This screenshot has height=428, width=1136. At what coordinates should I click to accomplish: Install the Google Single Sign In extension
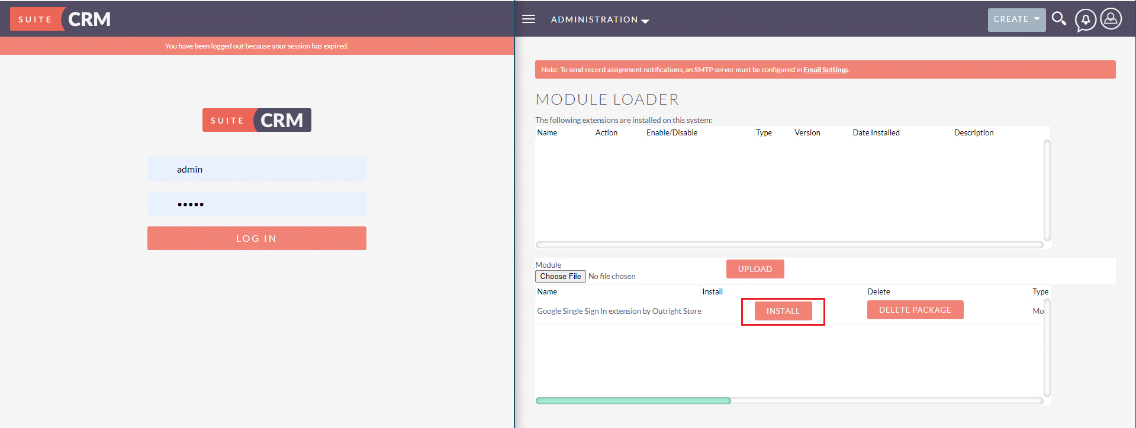(x=783, y=311)
